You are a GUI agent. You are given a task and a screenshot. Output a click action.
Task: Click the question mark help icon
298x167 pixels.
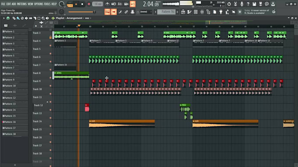pos(248,4)
